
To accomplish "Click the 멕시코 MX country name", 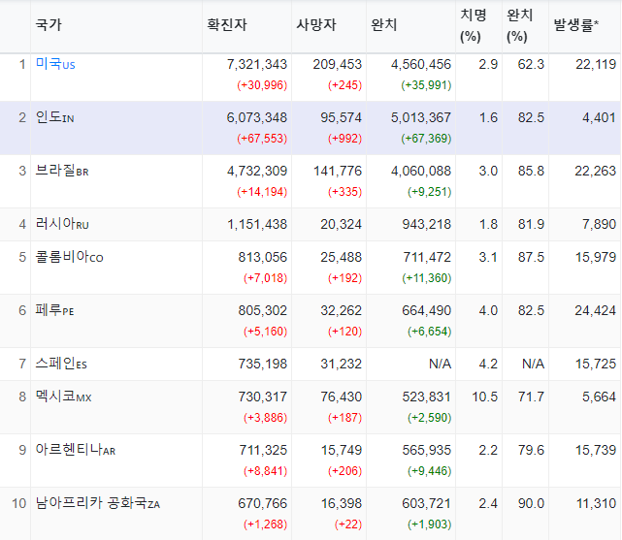I will click(x=63, y=397).
